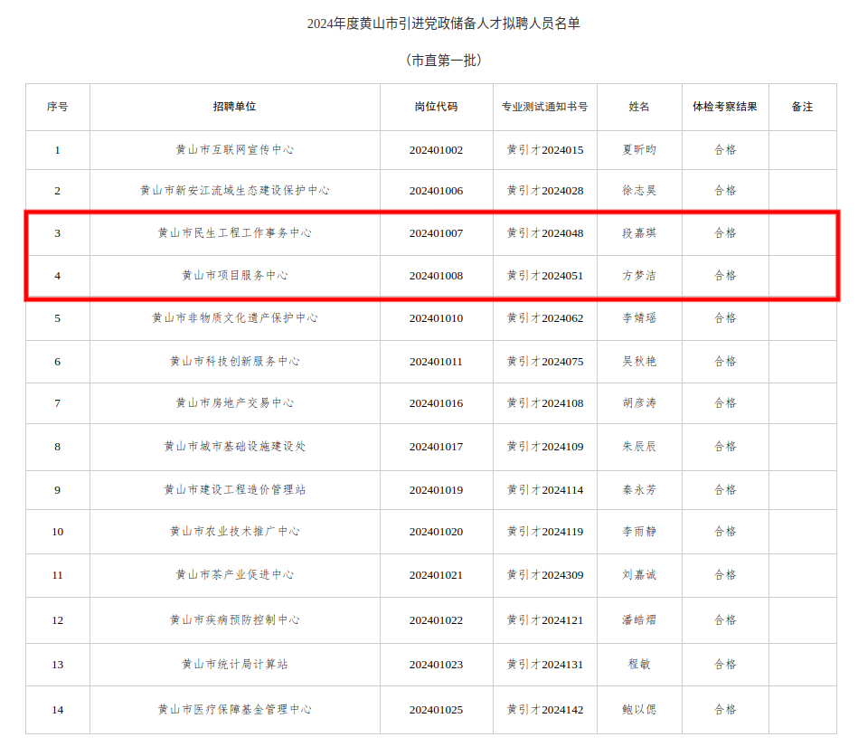Click row number '14' in 序号 column
This screenshot has width=858, height=756.
(x=58, y=710)
